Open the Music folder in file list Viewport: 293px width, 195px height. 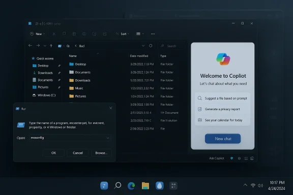point(76,88)
